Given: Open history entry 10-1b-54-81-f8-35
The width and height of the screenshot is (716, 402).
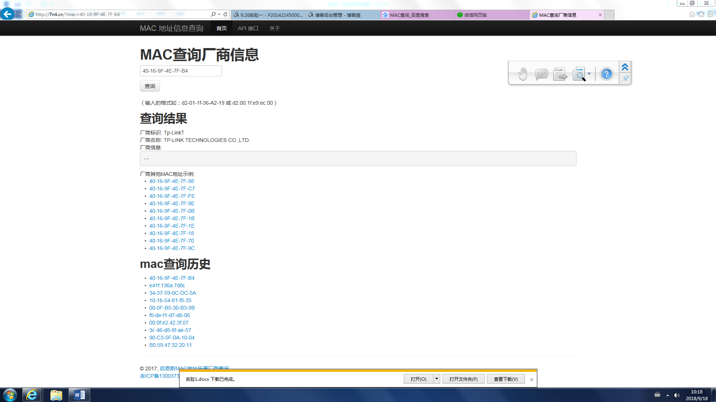Looking at the screenshot, I should tap(171, 301).
